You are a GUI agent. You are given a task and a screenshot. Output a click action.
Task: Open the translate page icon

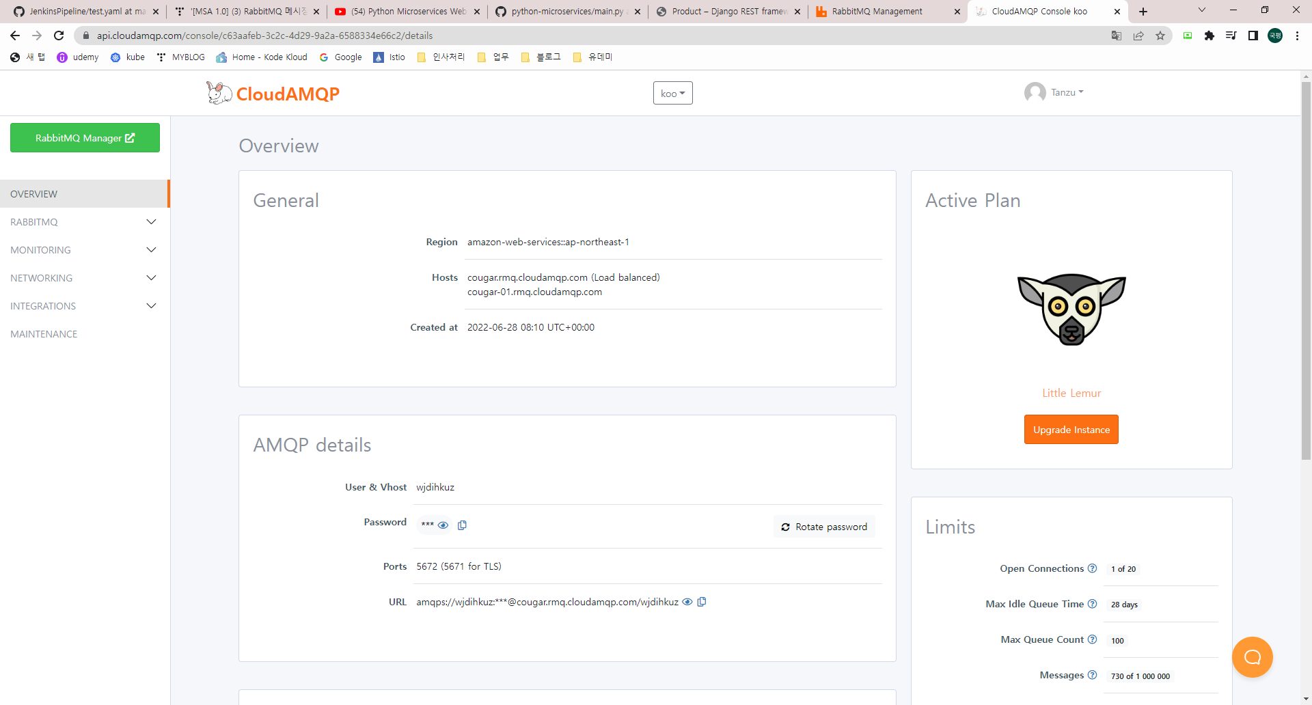pos(1117,36)
